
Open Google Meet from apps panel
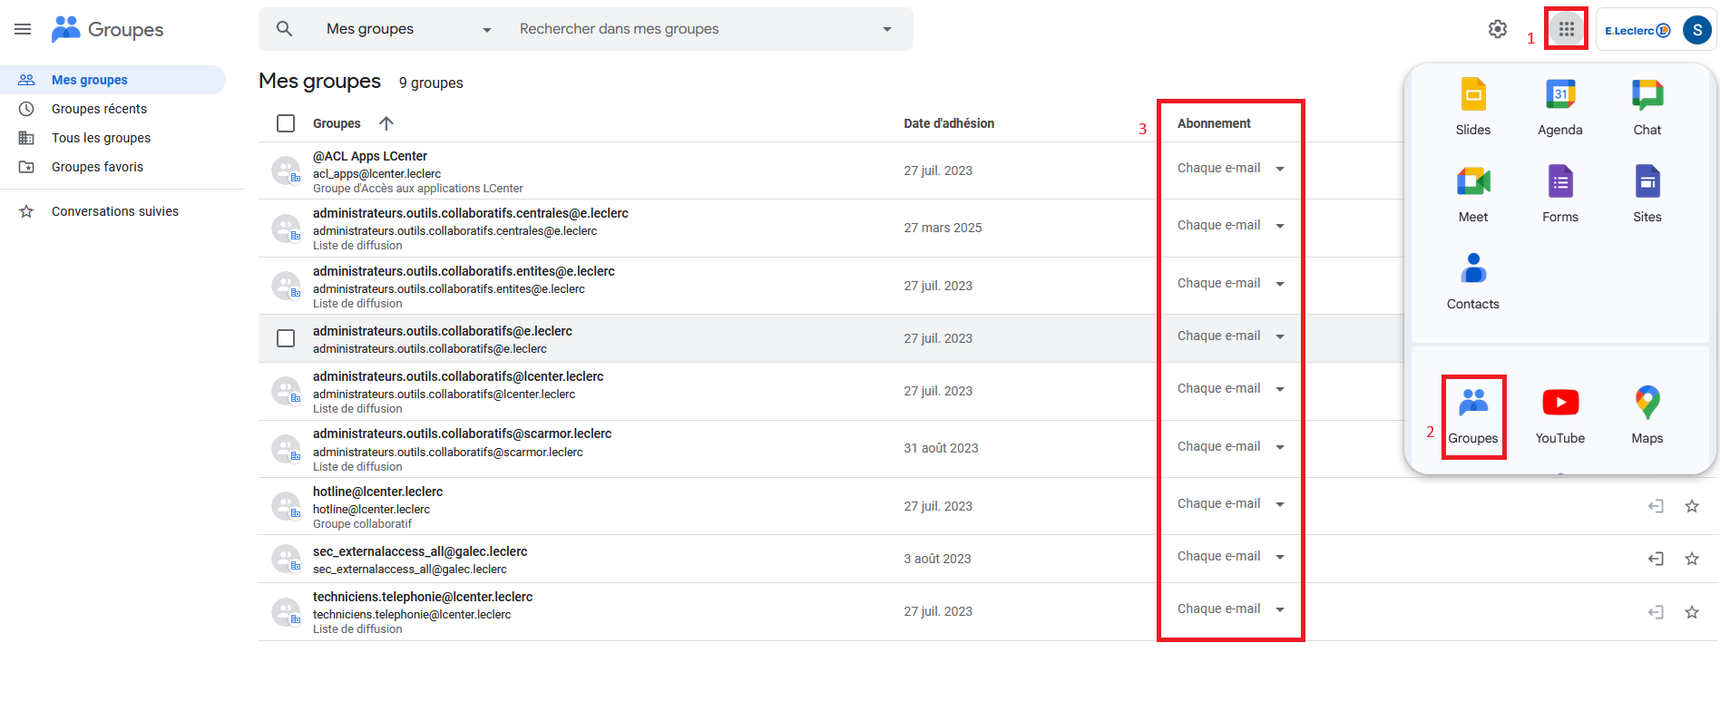(x=1473, y=191)
